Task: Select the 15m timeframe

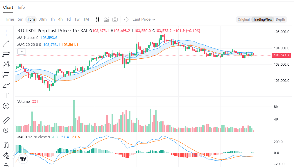Action: [31, 19]
